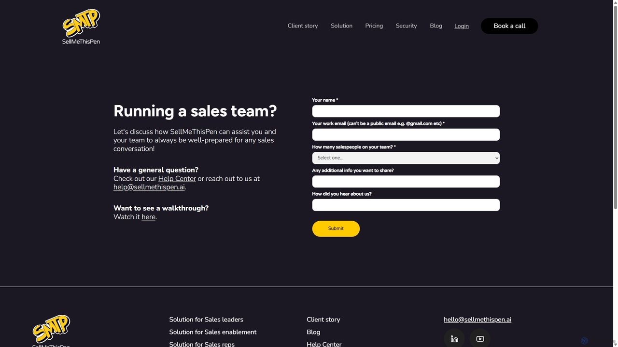Open Client story footer link
This screenshot has width=618, height=347.
coord(323,320)
